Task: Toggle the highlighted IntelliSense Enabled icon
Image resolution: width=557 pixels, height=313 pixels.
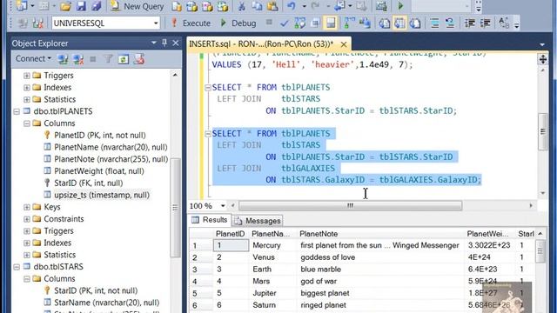Action: pos(331,23)
